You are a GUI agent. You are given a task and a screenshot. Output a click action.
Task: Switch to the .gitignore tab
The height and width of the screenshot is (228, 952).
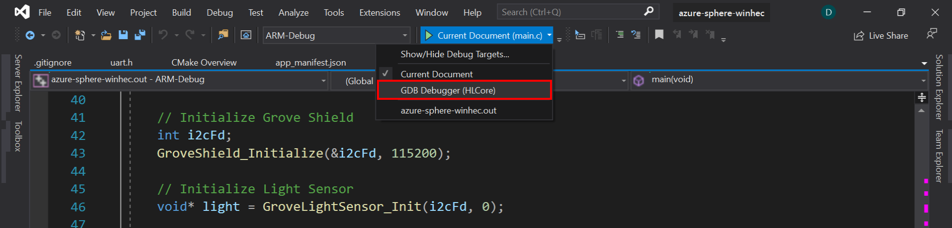coord(53,63)
